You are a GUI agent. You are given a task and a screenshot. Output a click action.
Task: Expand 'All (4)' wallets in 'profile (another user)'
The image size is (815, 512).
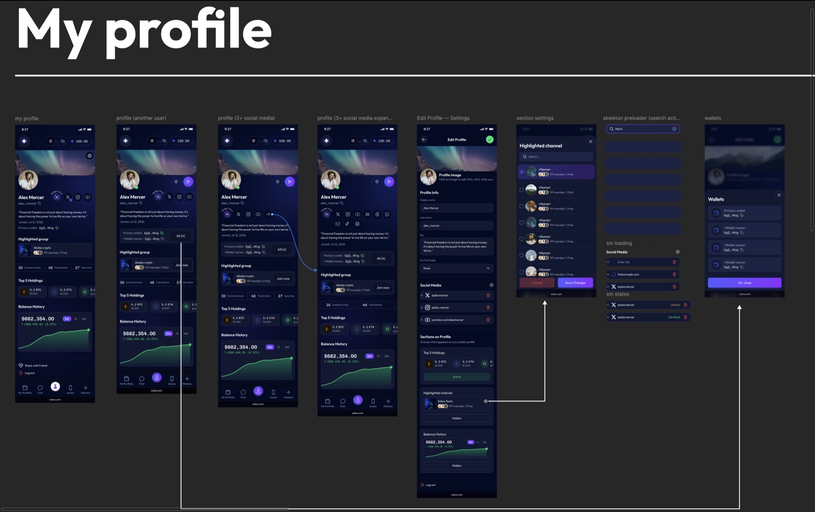click(180, 236)
